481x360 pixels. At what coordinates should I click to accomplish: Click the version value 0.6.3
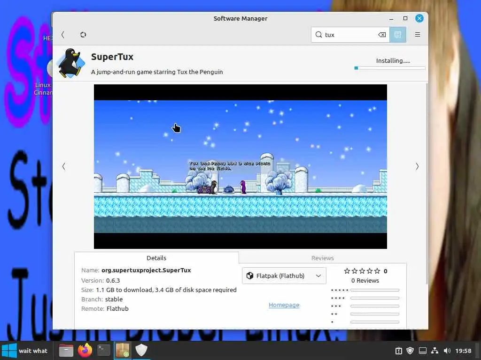point(113,280)
